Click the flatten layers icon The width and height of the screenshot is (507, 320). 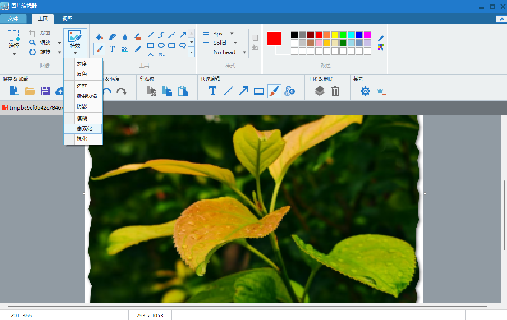click(x=320, y=91)
